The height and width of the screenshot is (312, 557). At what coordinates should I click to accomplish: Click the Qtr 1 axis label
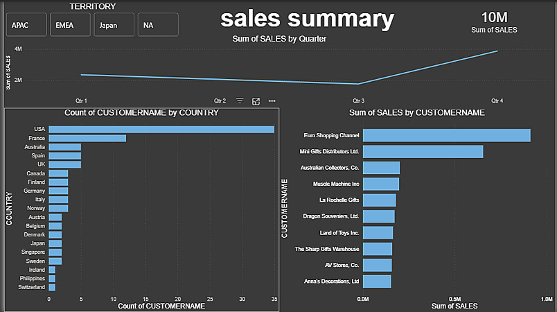[x=81, y=101]
